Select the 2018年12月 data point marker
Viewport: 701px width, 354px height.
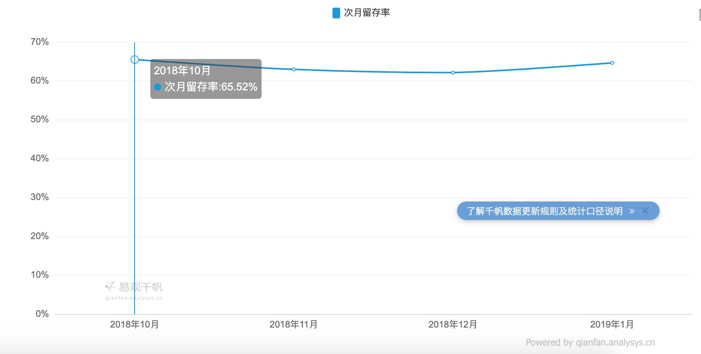pyautogui.click(x=453, y=72)
